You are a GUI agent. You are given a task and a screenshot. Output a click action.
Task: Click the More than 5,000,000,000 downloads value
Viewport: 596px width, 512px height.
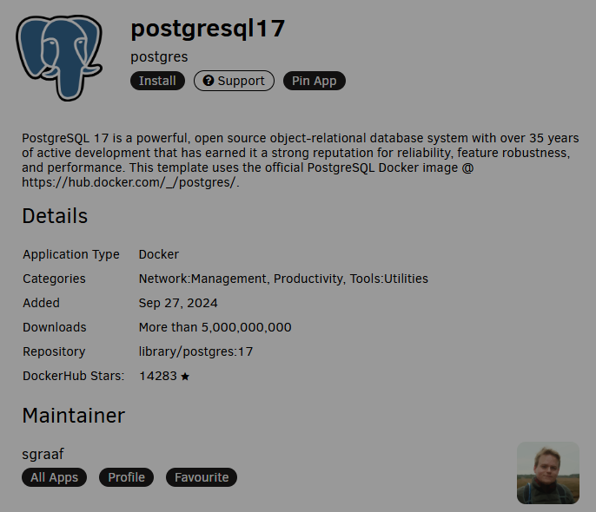(x=215, y=327)
